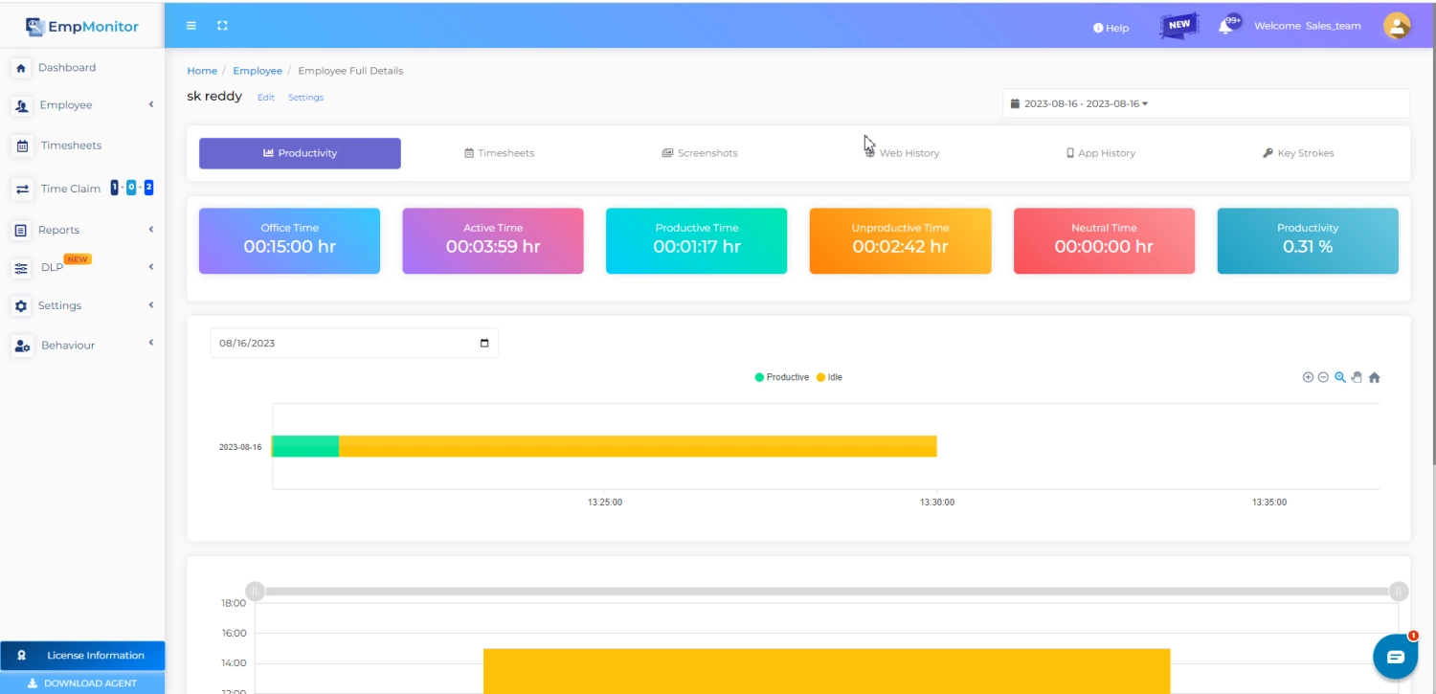The height and width of the screenshot is (694, 1436).
Task: Toggle the Idle series in chart legend
Action: tap(829, 377)
